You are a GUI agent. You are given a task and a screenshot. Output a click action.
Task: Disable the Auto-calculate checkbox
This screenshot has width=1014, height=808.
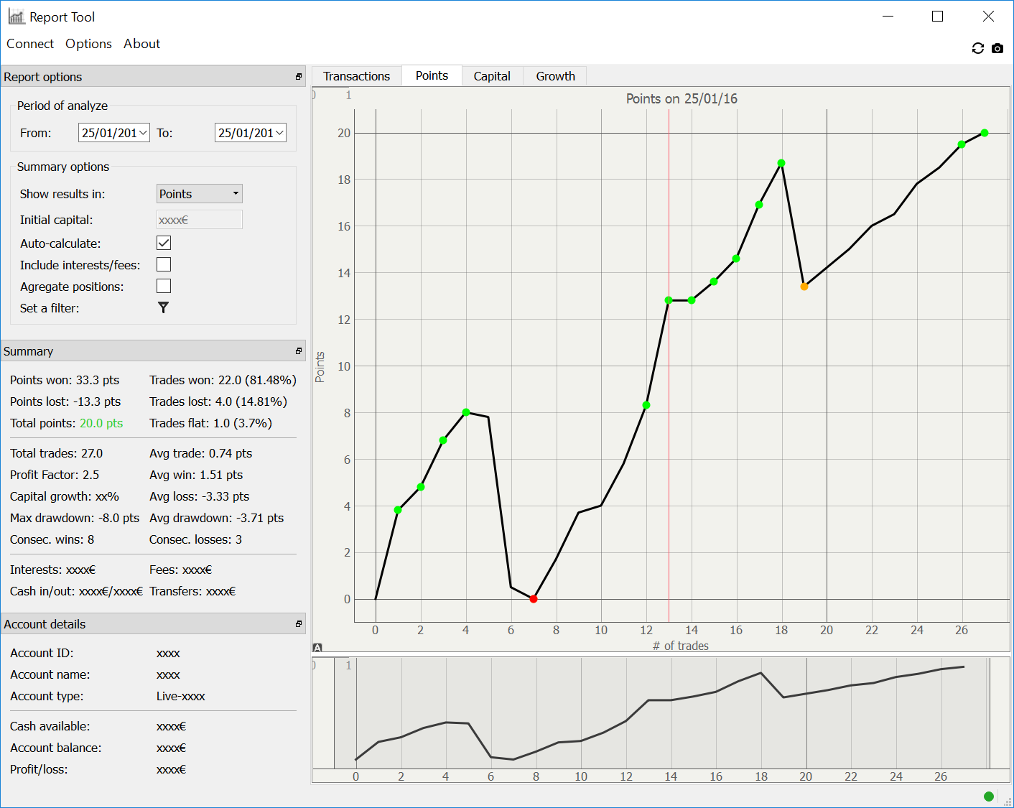coord(164,243)
